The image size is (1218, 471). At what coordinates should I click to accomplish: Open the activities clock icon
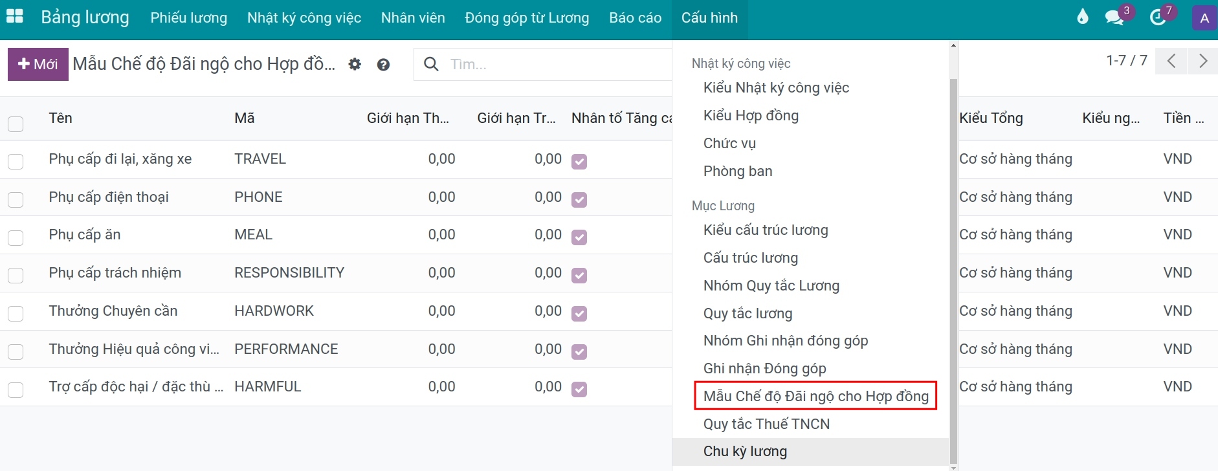(1158, 17)
